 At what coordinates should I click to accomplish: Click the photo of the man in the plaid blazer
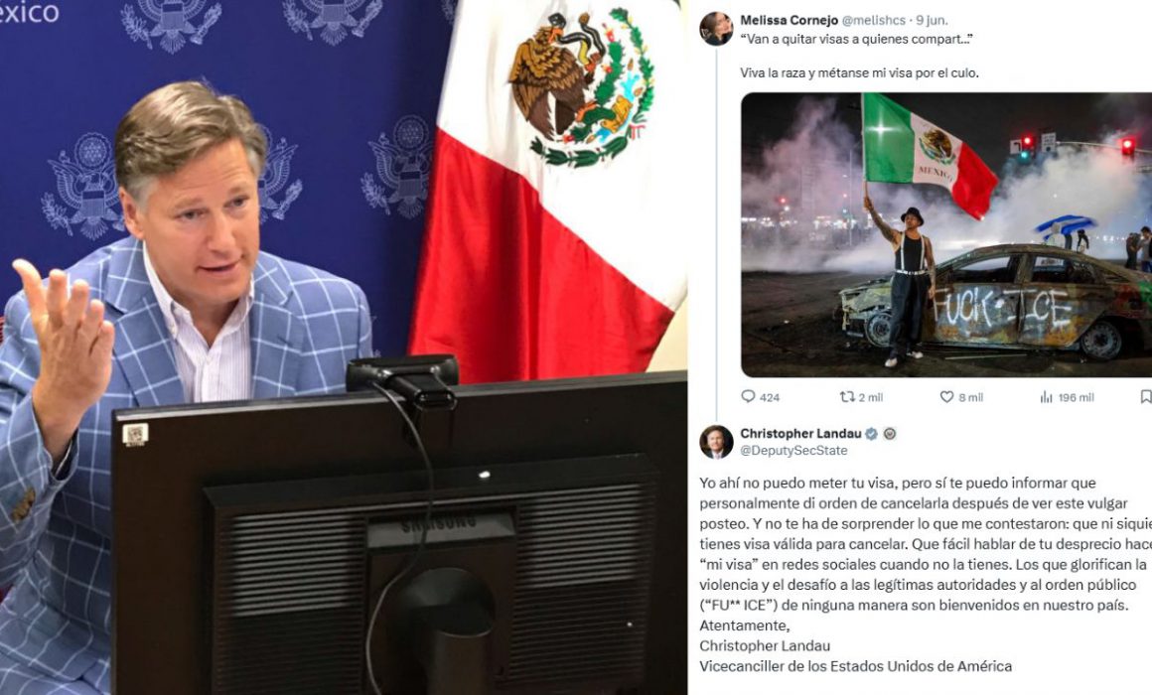(x=343, y=347)
